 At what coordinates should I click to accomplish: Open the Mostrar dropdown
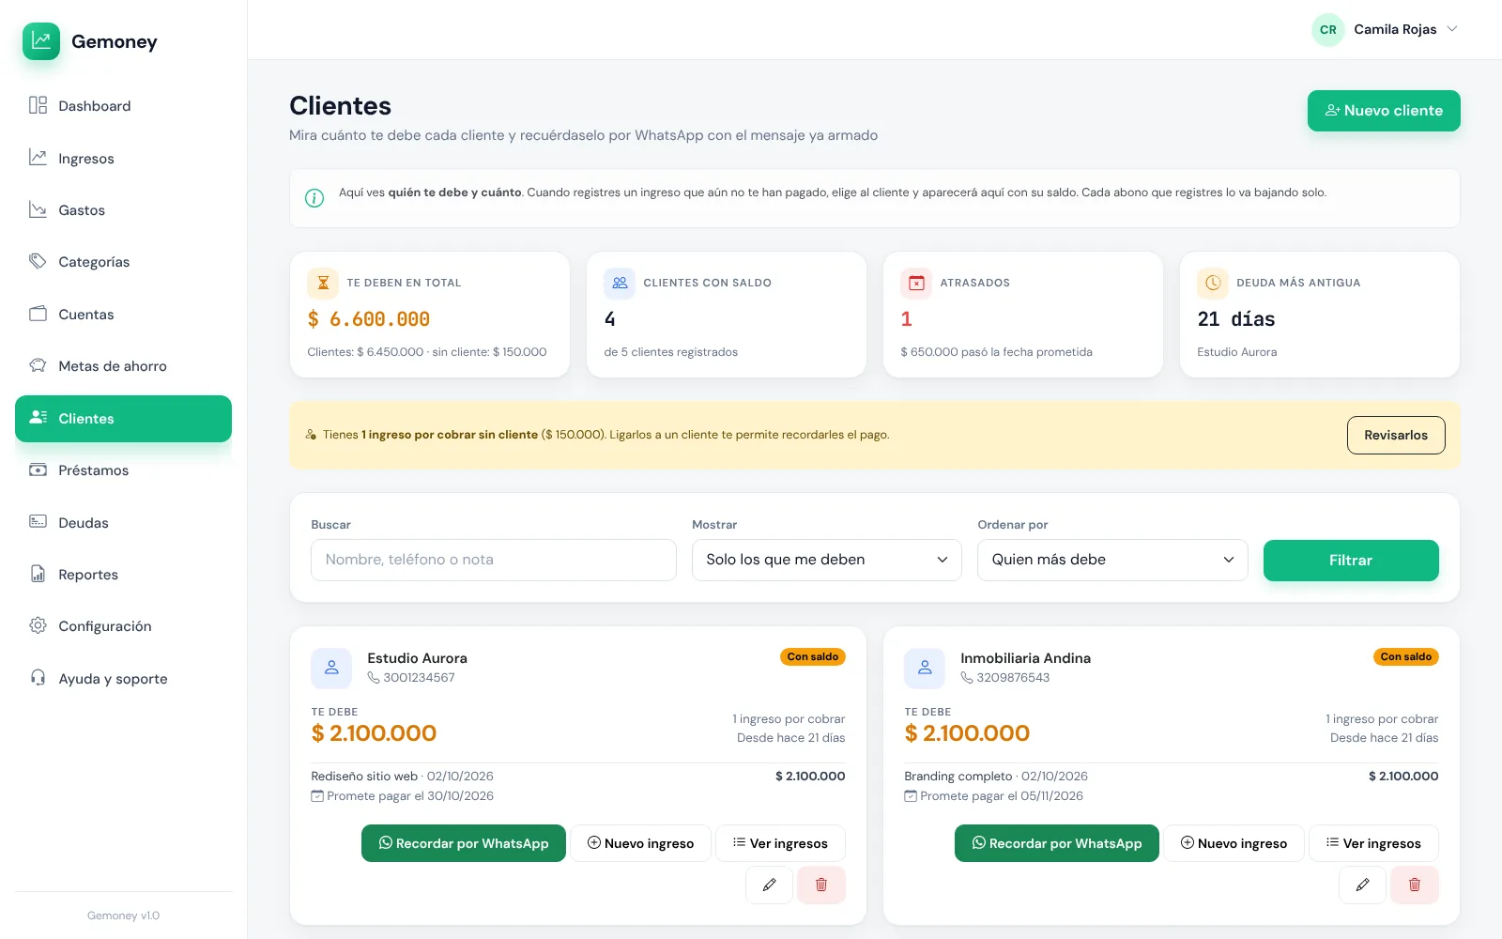tap(827, 560)
